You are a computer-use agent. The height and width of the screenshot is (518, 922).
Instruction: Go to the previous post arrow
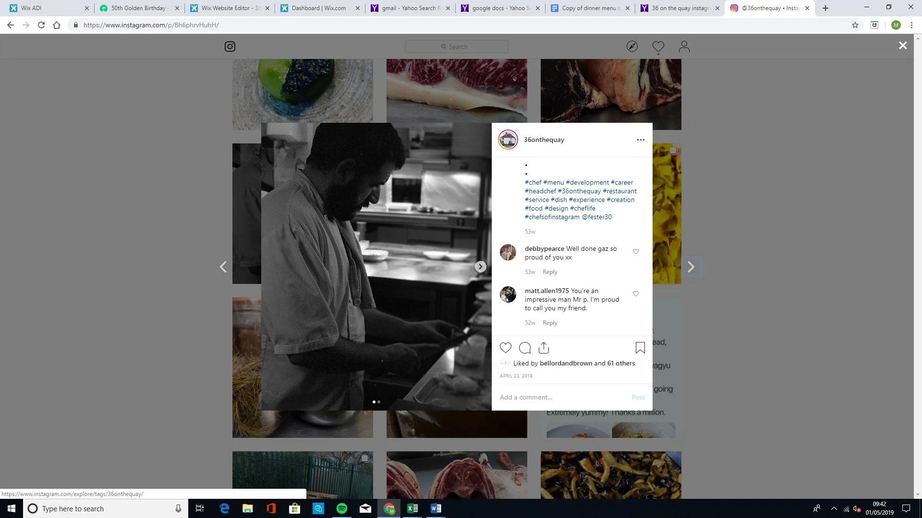pos(223,267)
